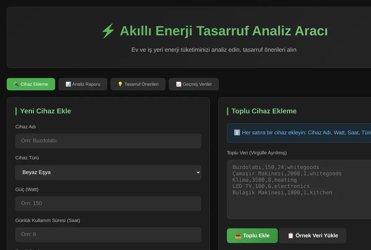Load sample data with Örnek Veri Yükle
The height and width of the screenshot is (250, 371).
[313, 236]
